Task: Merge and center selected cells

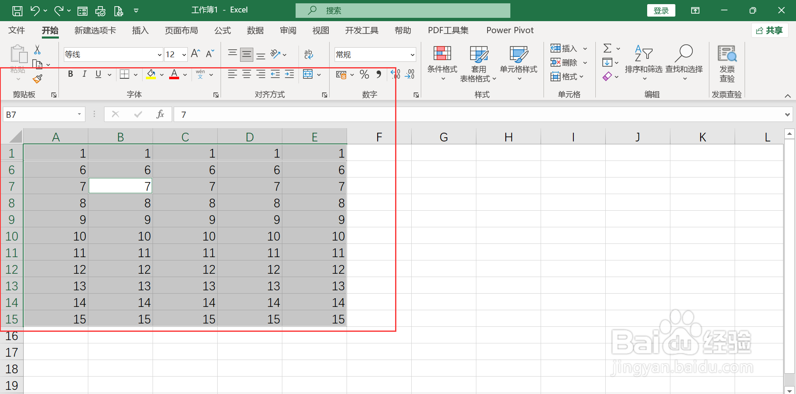Action: coord(308,74)
